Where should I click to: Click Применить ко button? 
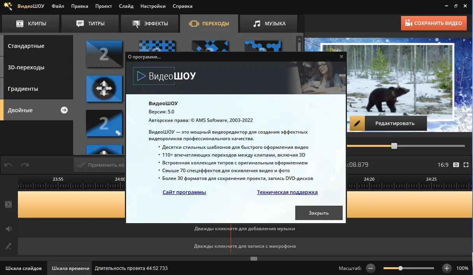pyautogui.click(x=99, y=165)
